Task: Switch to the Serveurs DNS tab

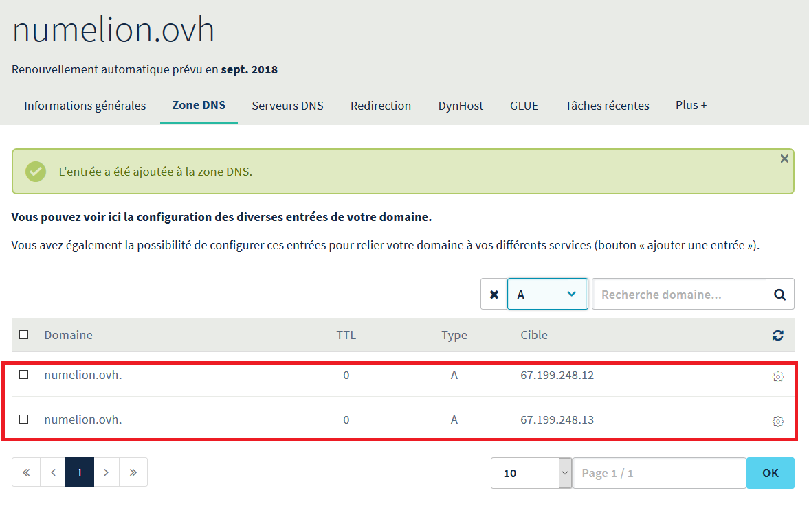Action: pyautogui.click(x=287, y=106)
